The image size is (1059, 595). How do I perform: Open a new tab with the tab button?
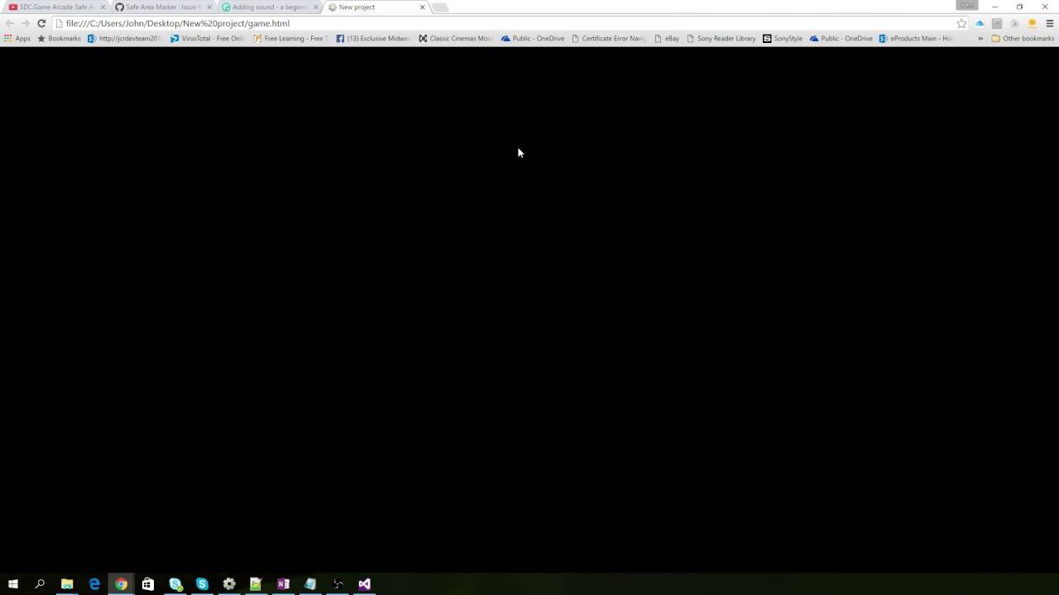click(440, 7)
